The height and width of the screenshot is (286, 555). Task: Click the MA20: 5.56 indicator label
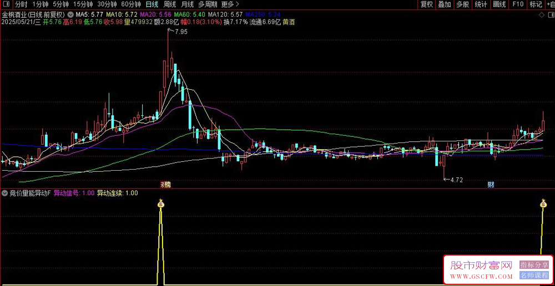[156, 15]
